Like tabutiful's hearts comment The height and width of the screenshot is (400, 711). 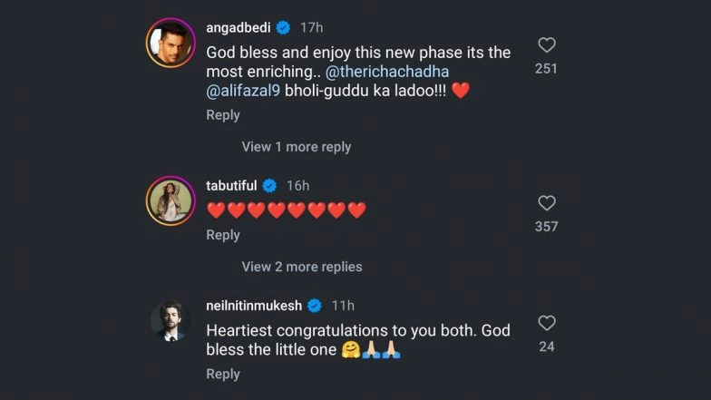click(x=546, y=203)
